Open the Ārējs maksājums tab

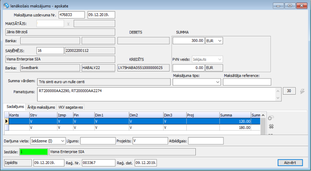tap(41, 107)
